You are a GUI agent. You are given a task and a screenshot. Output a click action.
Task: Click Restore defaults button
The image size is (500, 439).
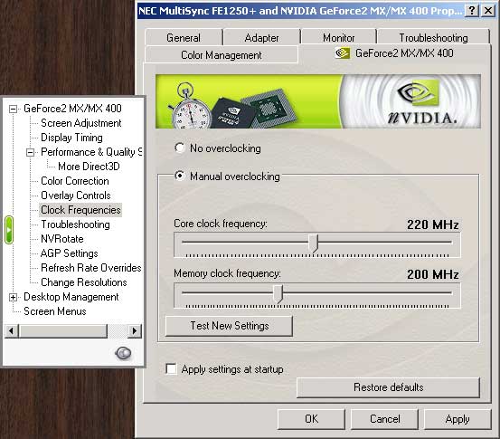(x=388, y=387)
